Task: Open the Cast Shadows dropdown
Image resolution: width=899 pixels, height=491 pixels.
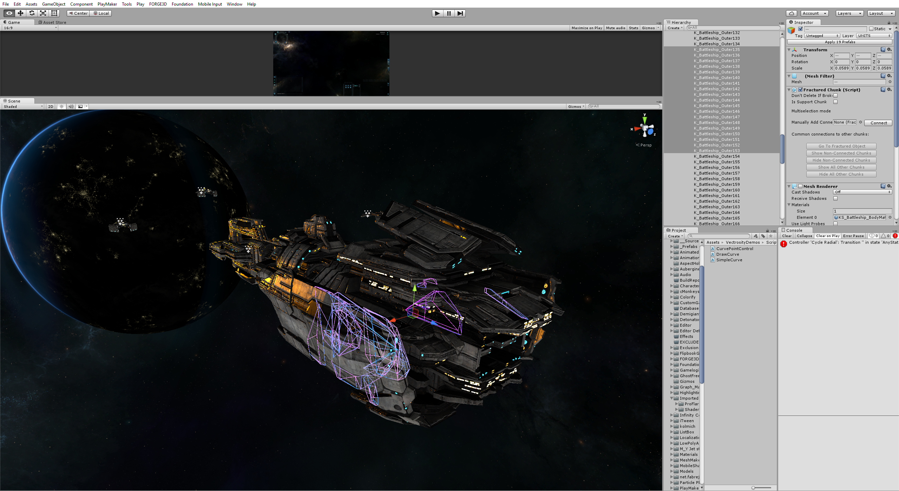Action: (x=862, y=192)
